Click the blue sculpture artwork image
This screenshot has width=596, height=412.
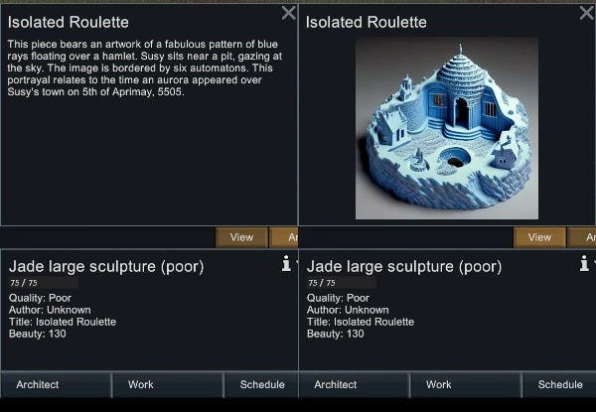[x=446, y=128]
